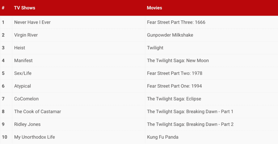The width and height of the screenshot is (278, 144).
Task: Click the Sex/Life show title
Action: point(23,73)
